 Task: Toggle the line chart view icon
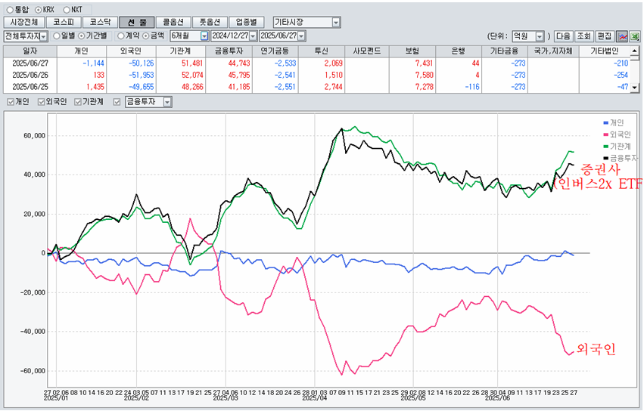[x=621, y=36]
